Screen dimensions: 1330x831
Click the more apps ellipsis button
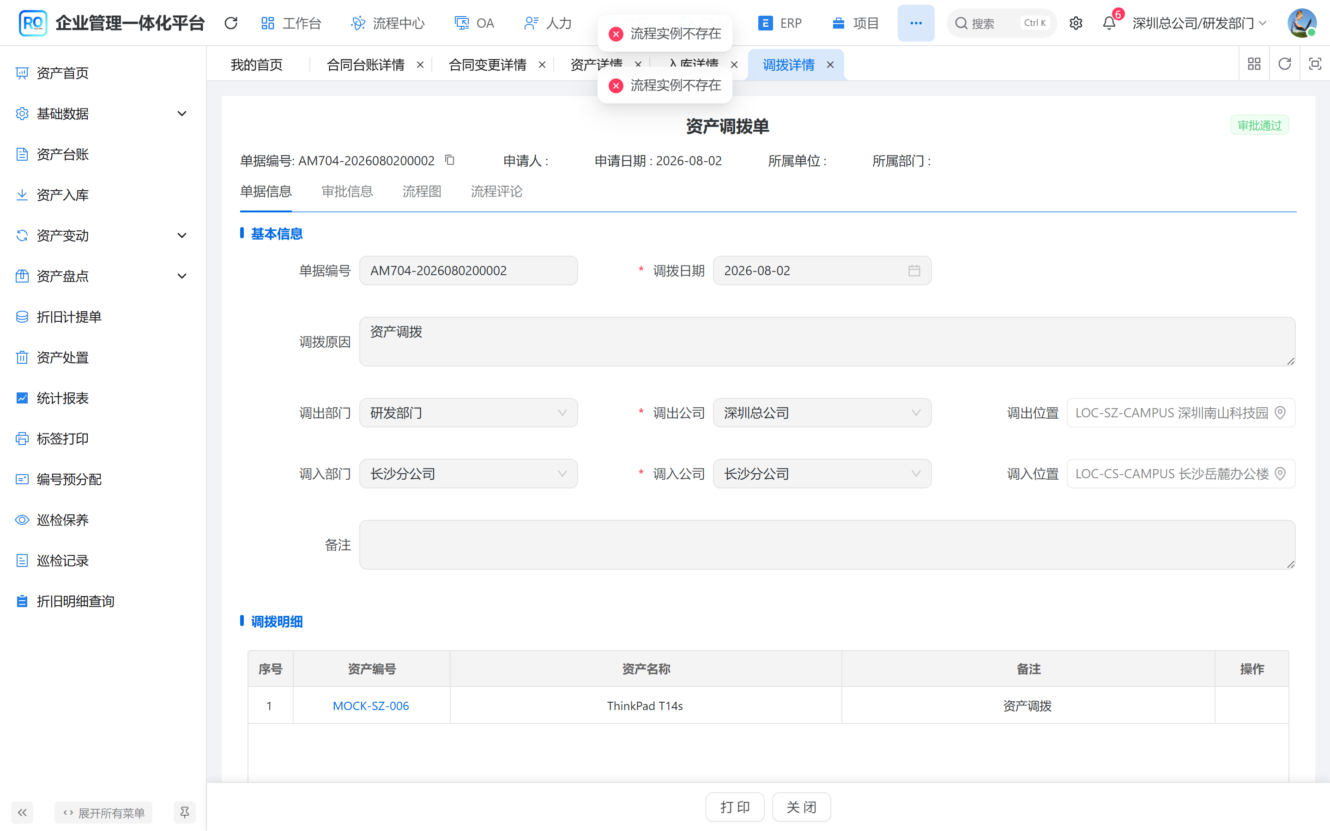916,23
